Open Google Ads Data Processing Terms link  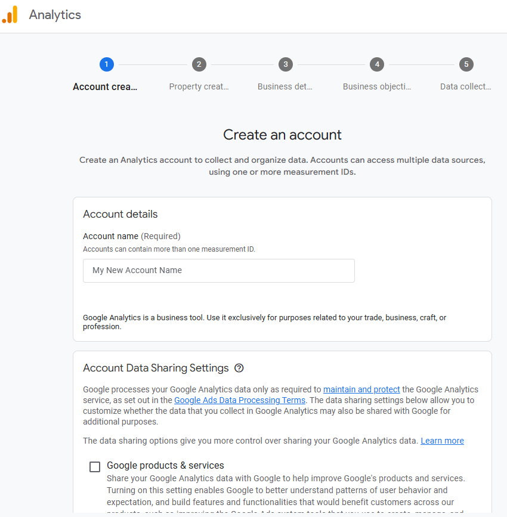click(239, 400)
